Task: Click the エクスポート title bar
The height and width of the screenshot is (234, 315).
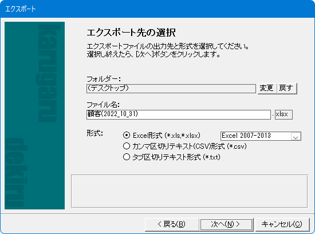Action: tap(157, 9)
